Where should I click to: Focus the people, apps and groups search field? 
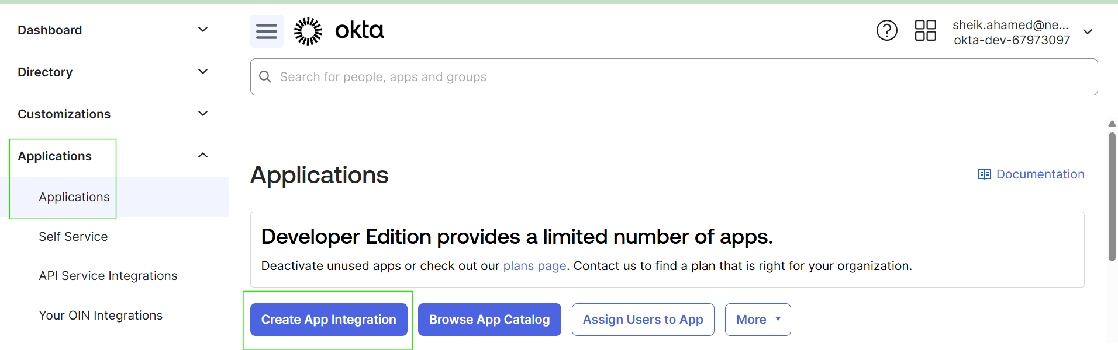(x=674, y=77)
